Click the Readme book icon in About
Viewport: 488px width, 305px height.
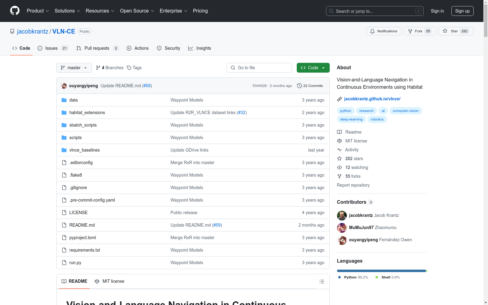click(x=339, y=132)
